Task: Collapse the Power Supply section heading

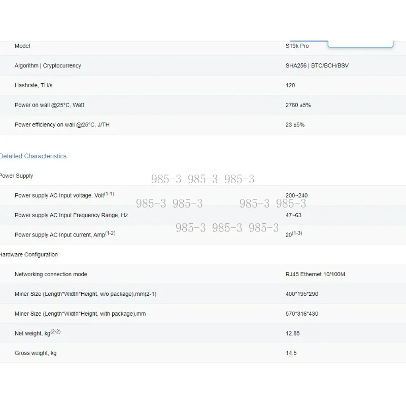Action: tap(16, 176)
